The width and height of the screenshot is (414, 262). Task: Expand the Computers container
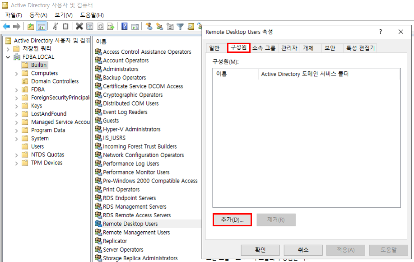coord(16,74)
